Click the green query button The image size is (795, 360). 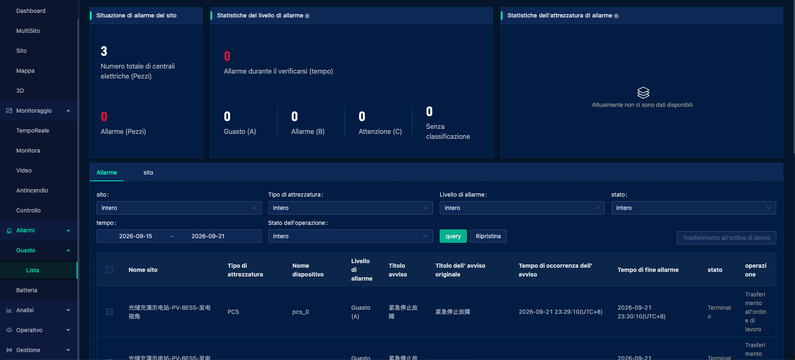tap(453, 236)
